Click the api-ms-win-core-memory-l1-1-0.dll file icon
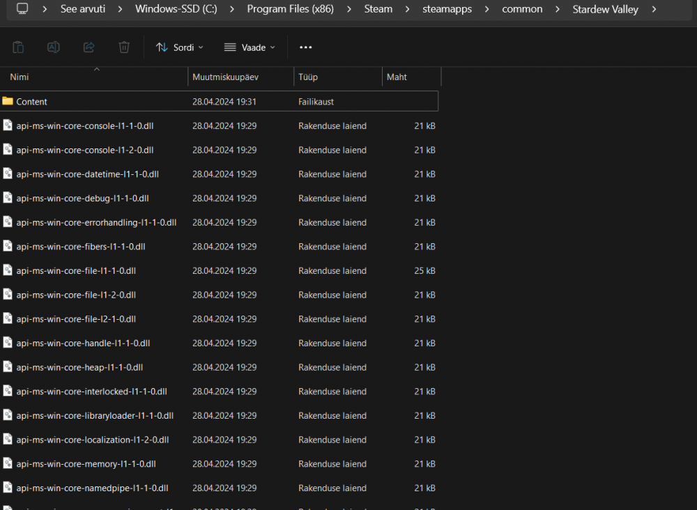Image resolution: width=697 pixels, height=510 pixels. coord(8,463)
